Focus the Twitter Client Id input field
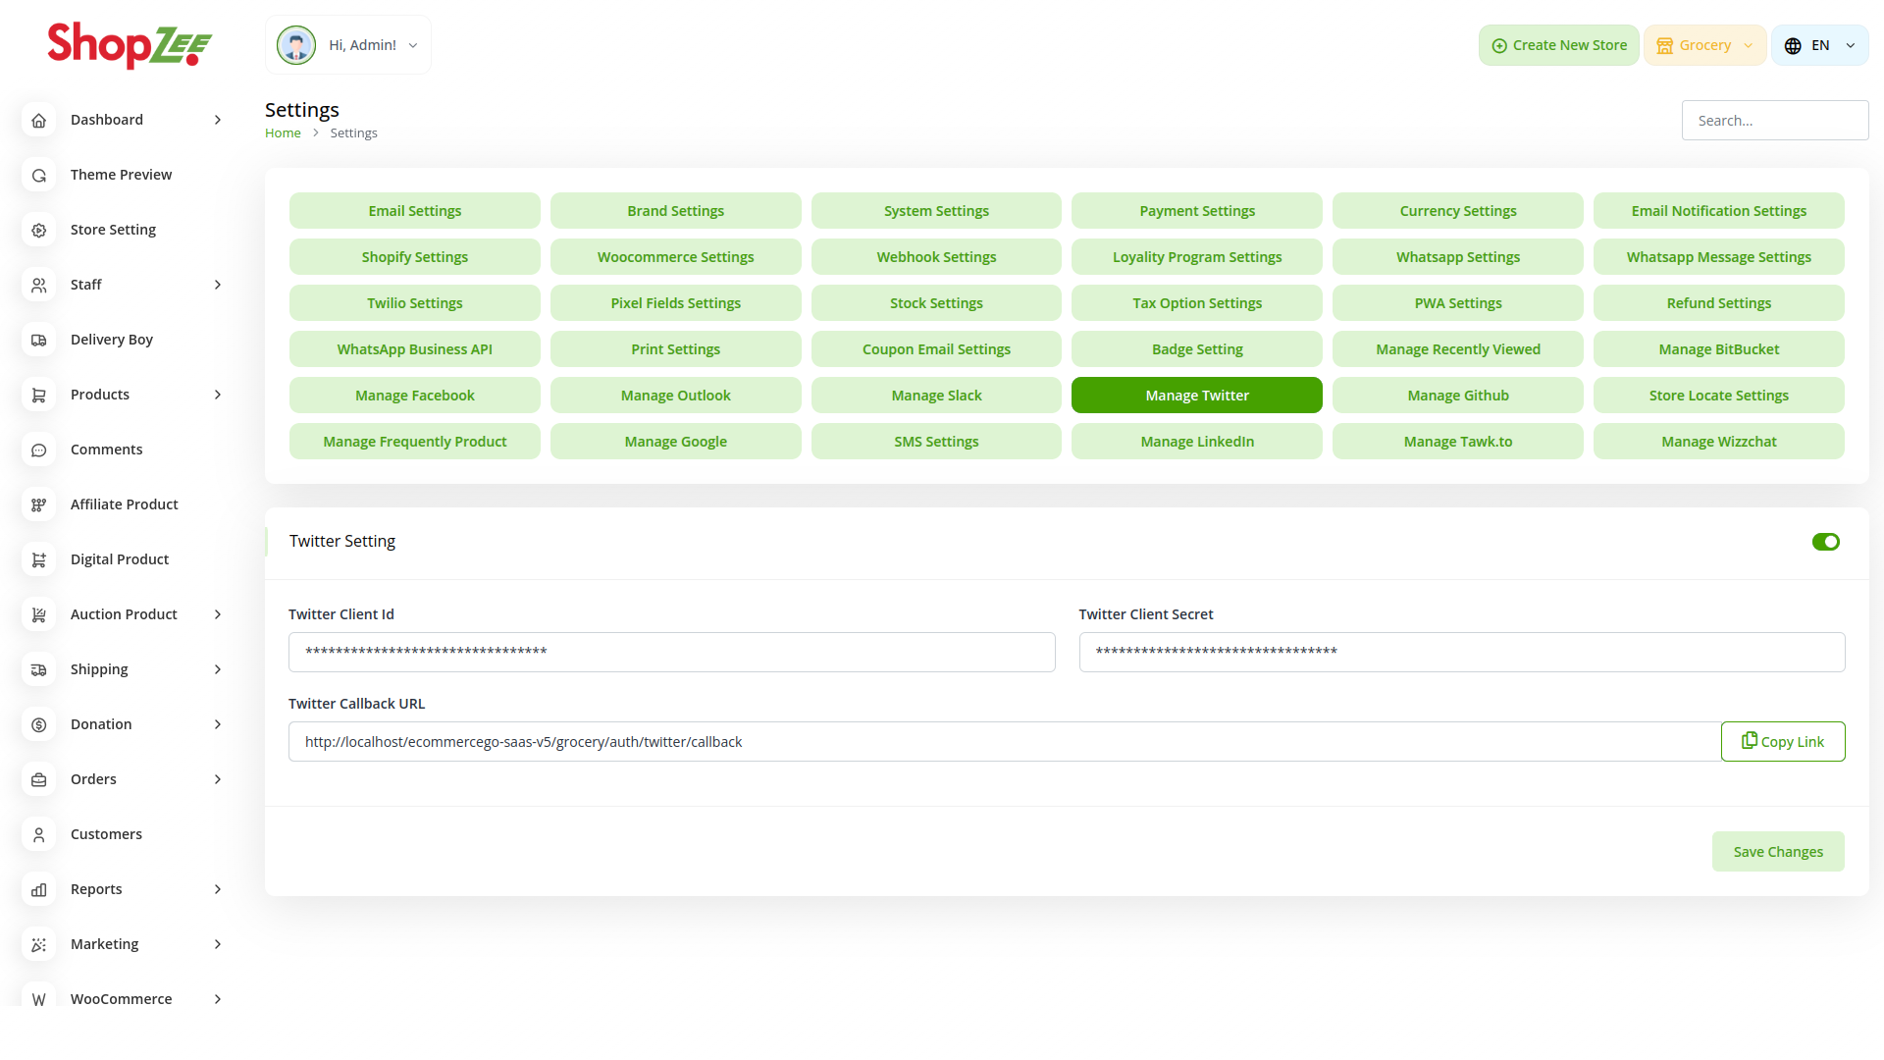The image size is (1884, 1060). (671, 653)
